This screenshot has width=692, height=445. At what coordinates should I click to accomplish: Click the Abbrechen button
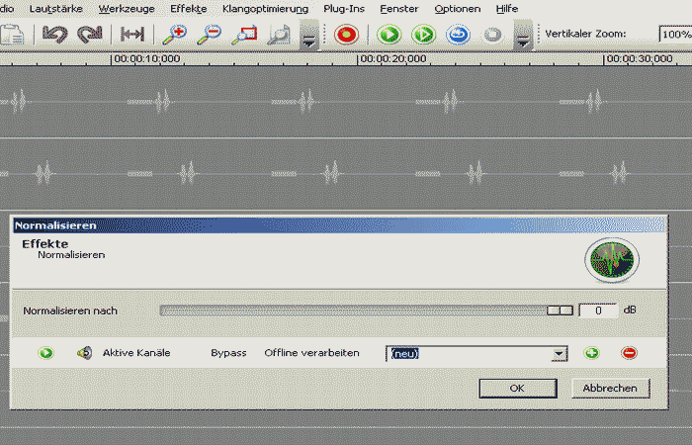(610, 388)
